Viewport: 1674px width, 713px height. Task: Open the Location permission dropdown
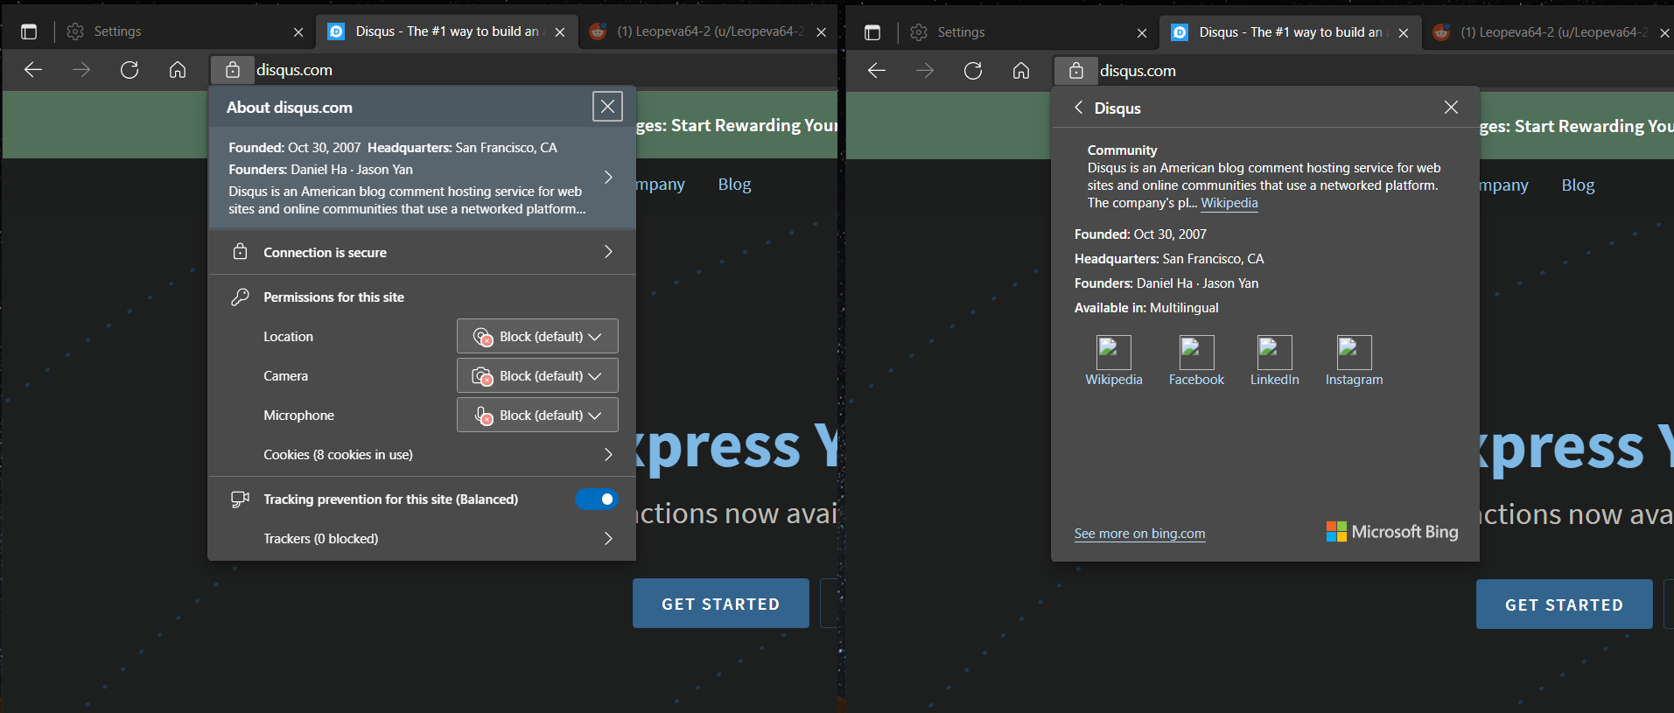(x=537, y=337)
